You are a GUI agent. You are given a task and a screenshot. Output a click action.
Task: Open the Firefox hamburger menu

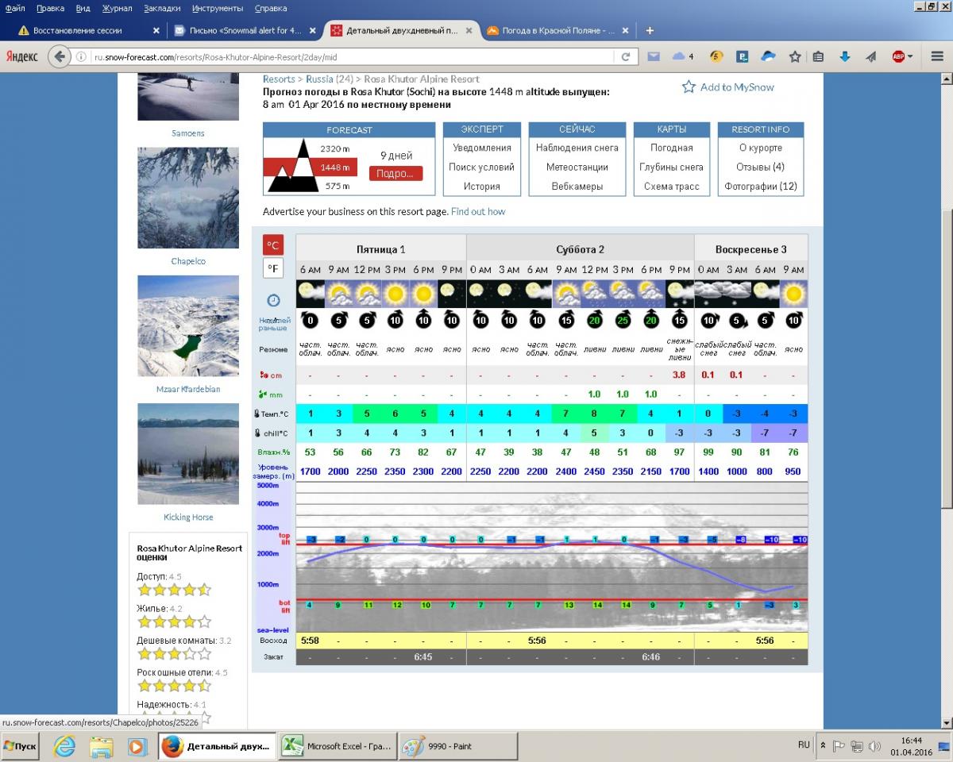click(936, 56)
